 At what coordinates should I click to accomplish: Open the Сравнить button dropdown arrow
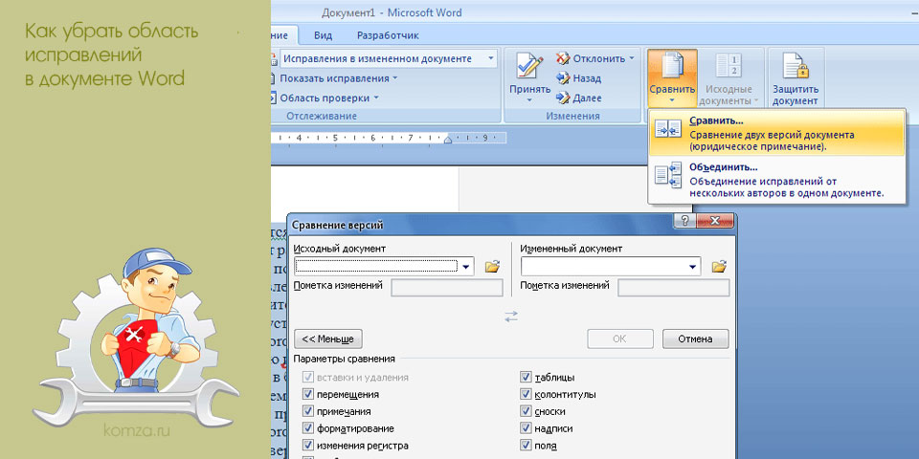tap(672, 100)
